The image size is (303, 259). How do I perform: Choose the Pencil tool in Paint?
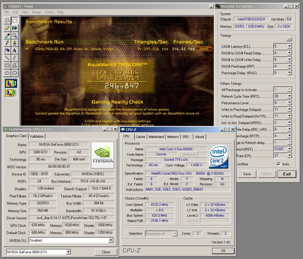click(x=7, y=43)
